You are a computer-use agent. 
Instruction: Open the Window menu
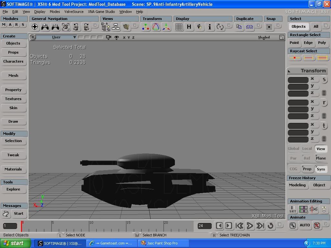tap(125, 12)
